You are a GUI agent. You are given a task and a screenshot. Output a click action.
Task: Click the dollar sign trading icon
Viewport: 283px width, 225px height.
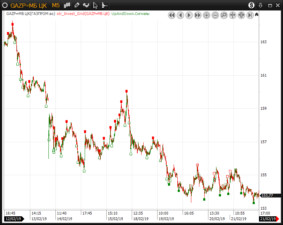coord(251,5)
